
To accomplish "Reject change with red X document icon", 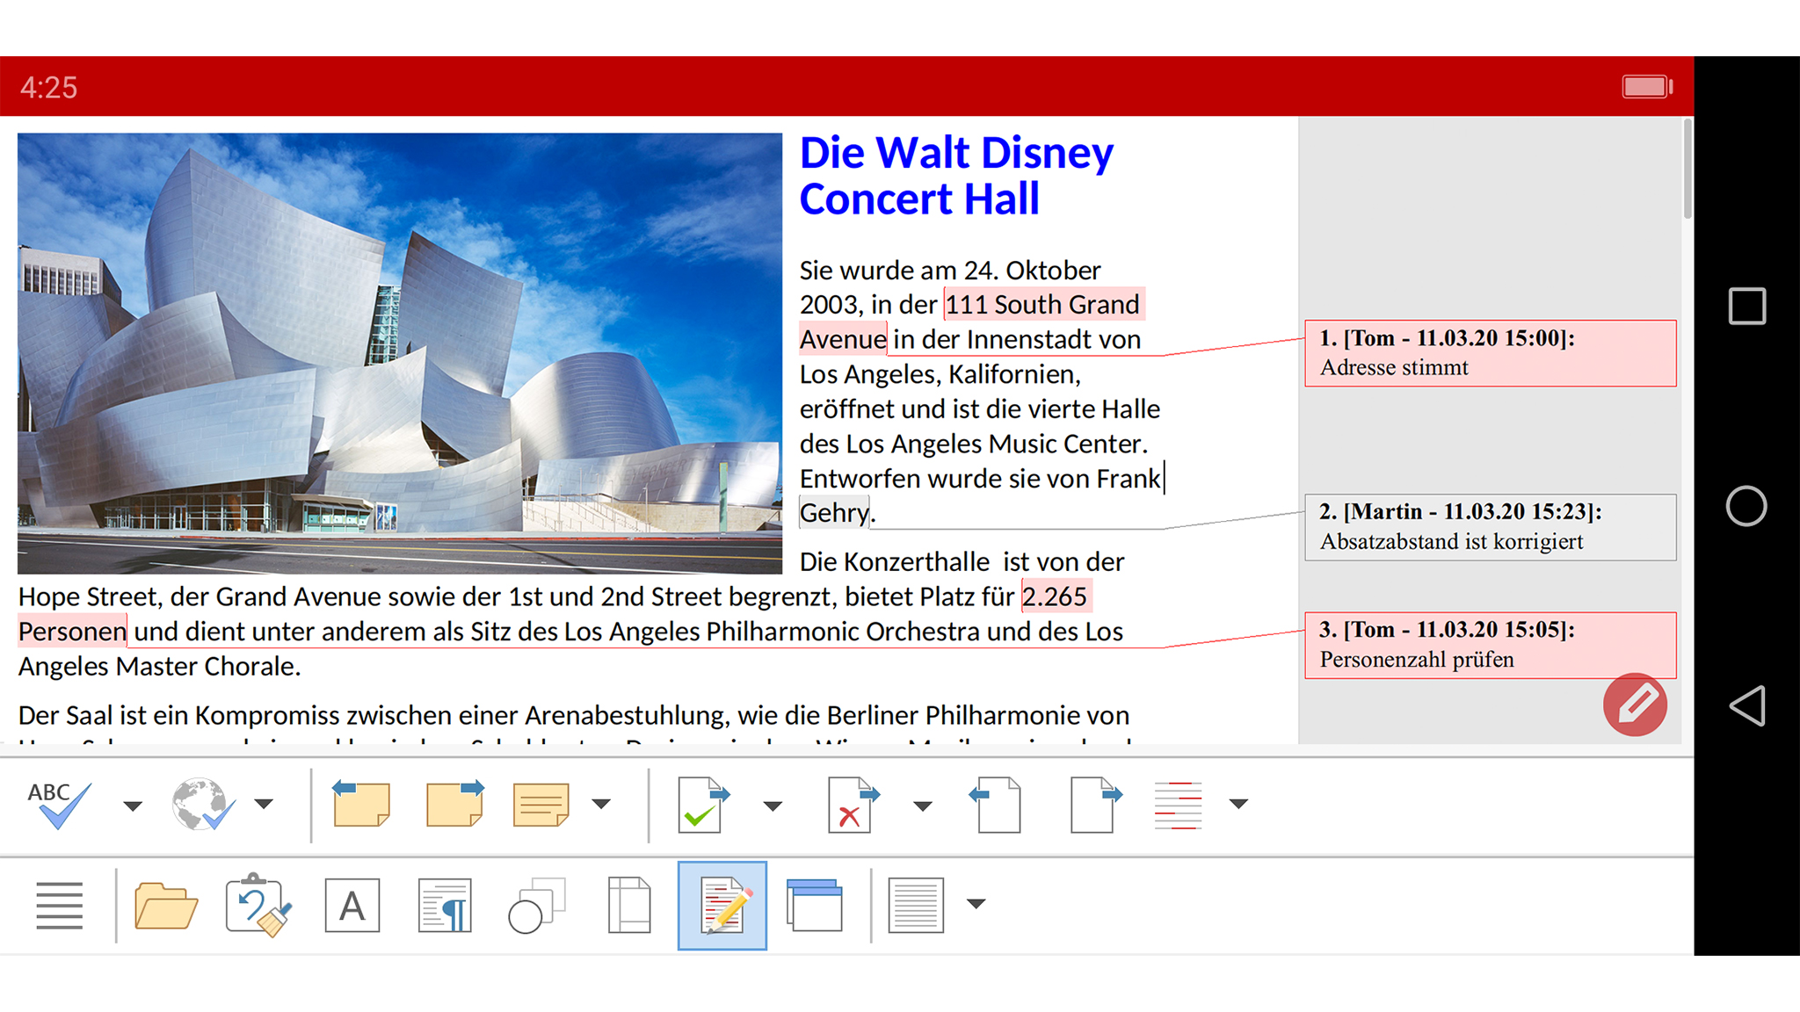I will 853,804.
